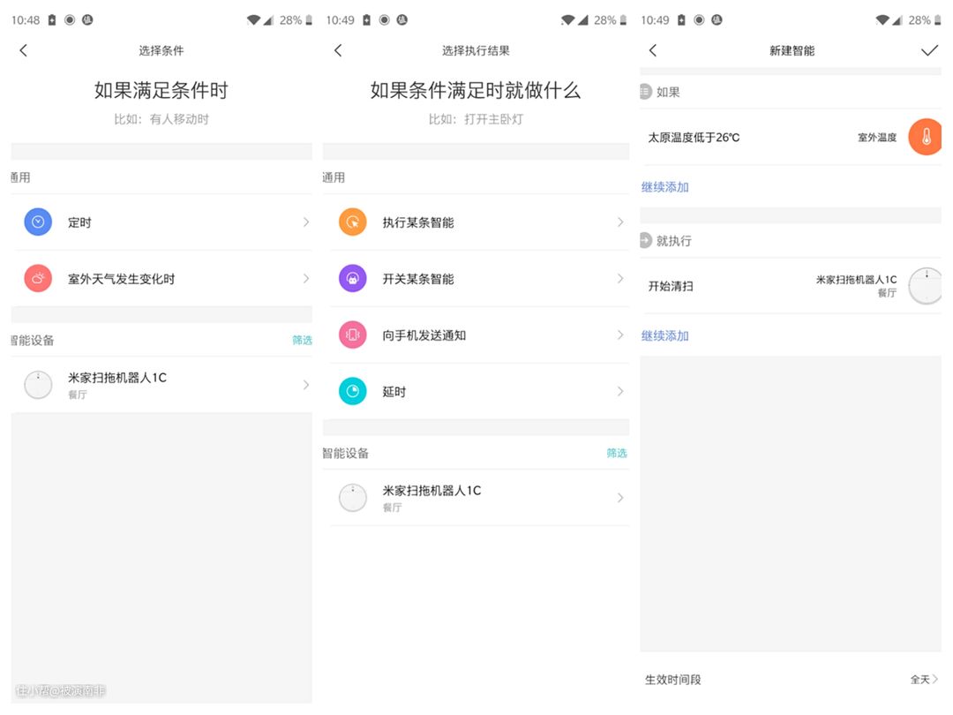Image resolution: width=953 pixels, height=715 pixels.
Task: Open 延时 option via its right chevron
Action: [x=620, y=392]
